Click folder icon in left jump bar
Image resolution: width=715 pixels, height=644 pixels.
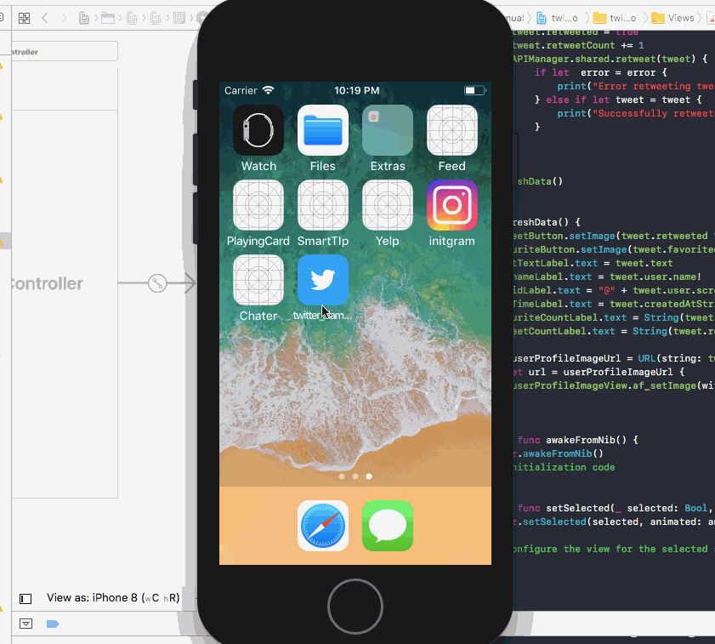coord(108,18)
